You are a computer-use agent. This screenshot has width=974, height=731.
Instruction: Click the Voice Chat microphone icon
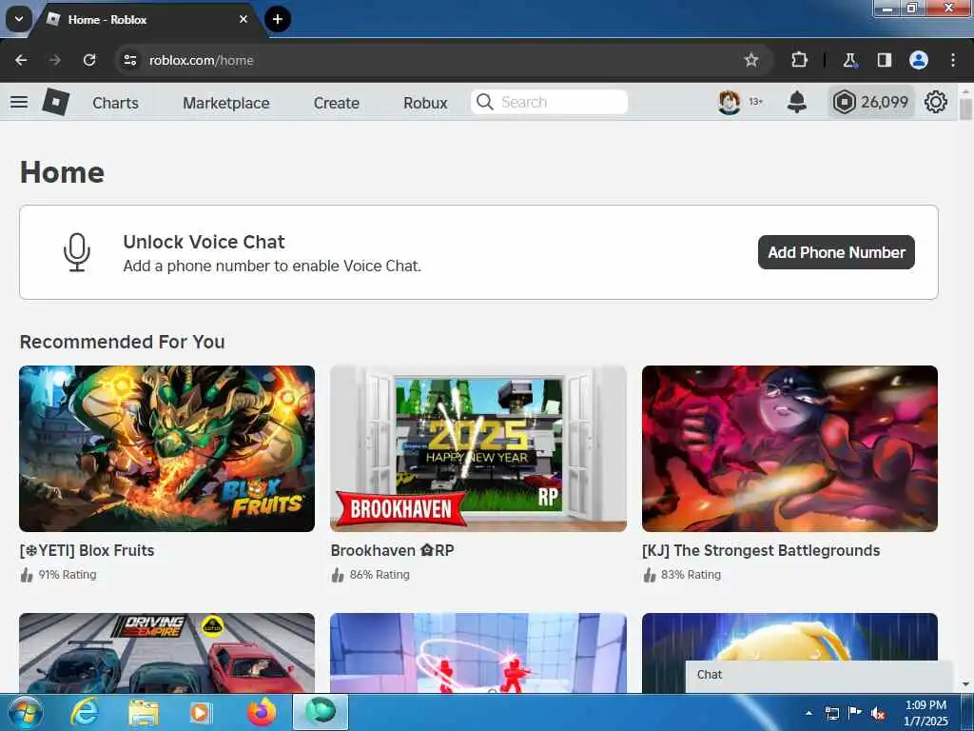click(77, 252)
